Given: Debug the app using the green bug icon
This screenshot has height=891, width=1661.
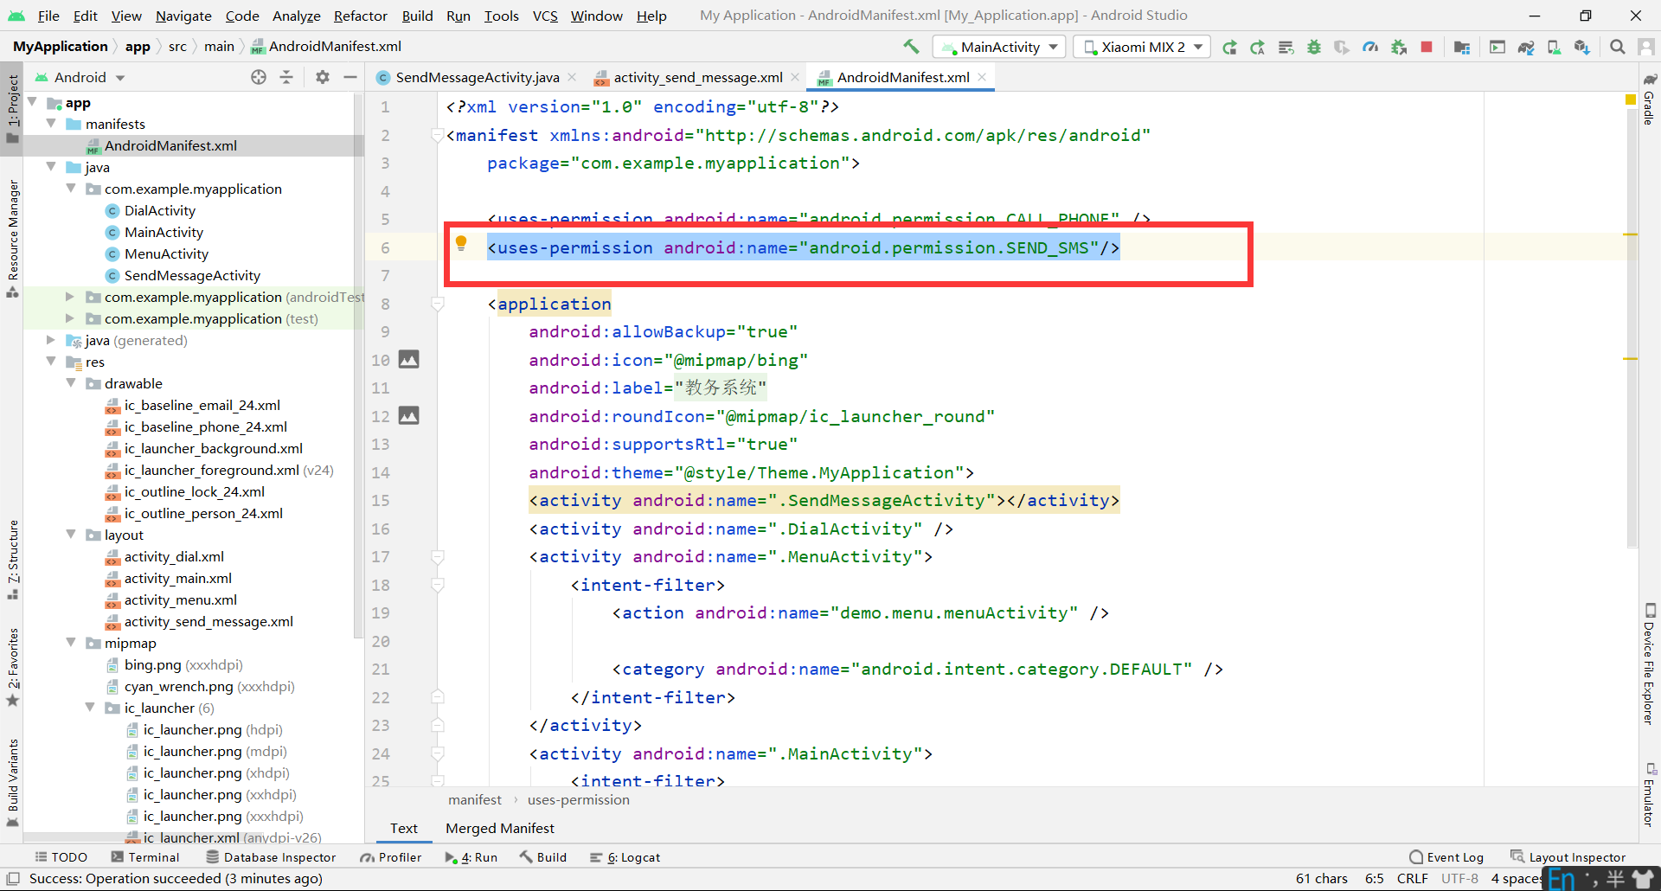Looking at the screenshot, I should point(1314,47).
